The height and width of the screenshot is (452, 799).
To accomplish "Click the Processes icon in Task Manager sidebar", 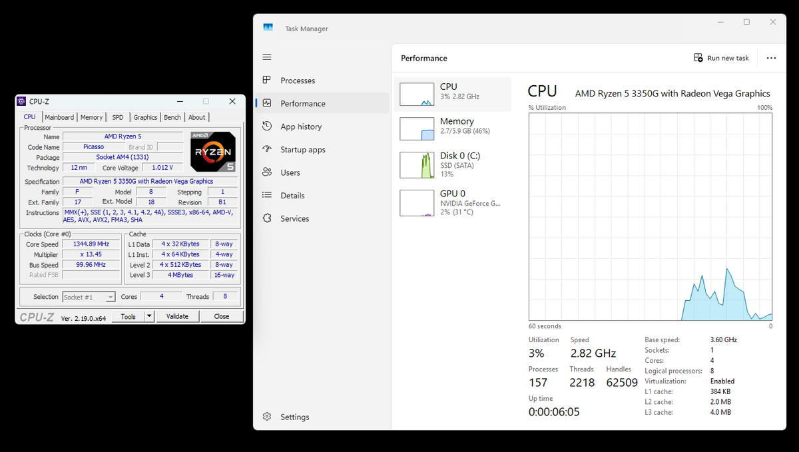I will [267, 80].
